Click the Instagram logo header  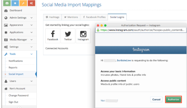(x=141, y=50)
